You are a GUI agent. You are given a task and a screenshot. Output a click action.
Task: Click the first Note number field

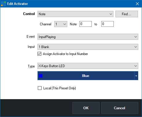[x=85, y=24]
